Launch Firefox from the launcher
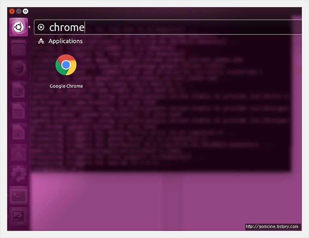This screenshot has height=238, width=309. click(18, 69)
